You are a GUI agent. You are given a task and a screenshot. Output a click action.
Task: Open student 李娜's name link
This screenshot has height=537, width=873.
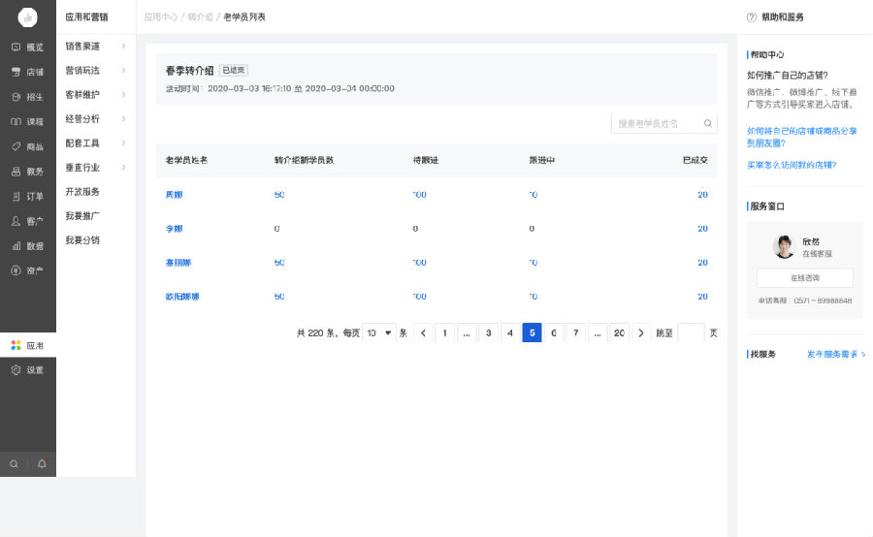pos(175,229)
